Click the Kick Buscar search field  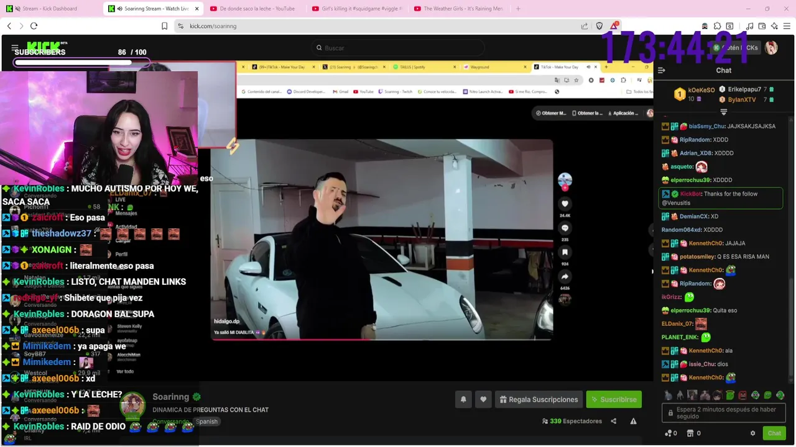(398, 48)
